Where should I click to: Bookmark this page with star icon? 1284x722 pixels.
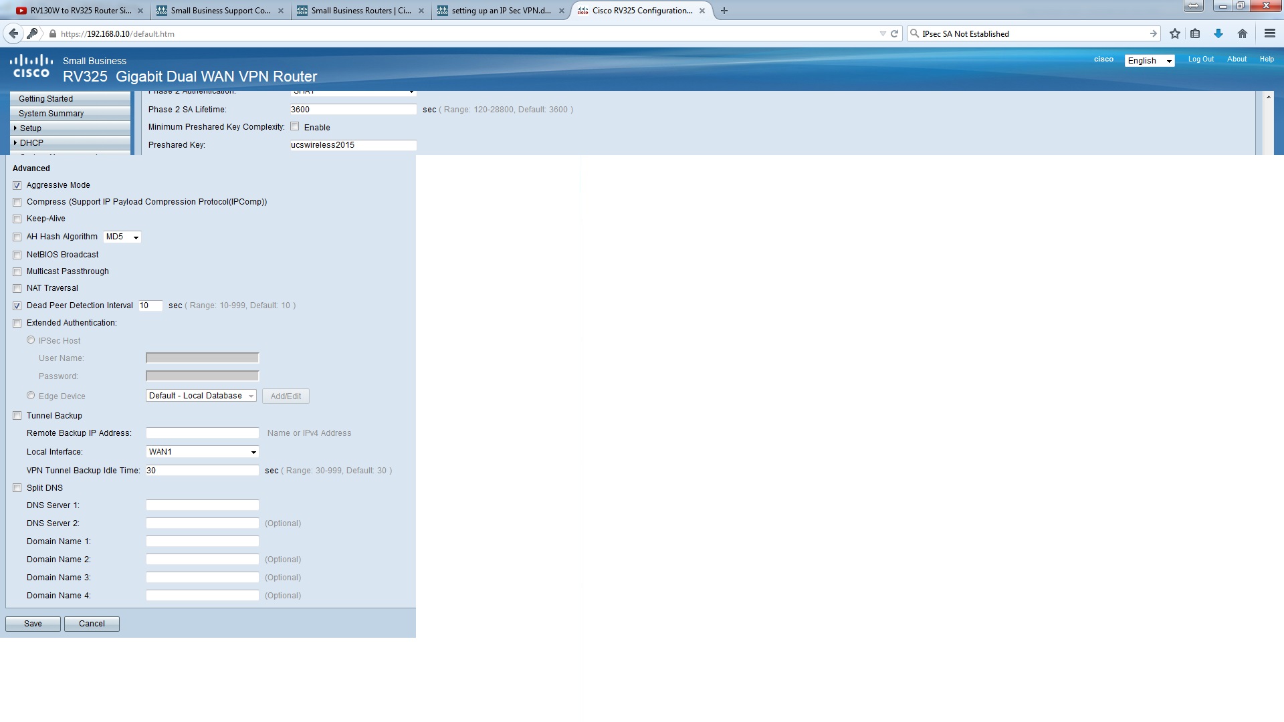pyautogui.click(x=1175, y=33)
